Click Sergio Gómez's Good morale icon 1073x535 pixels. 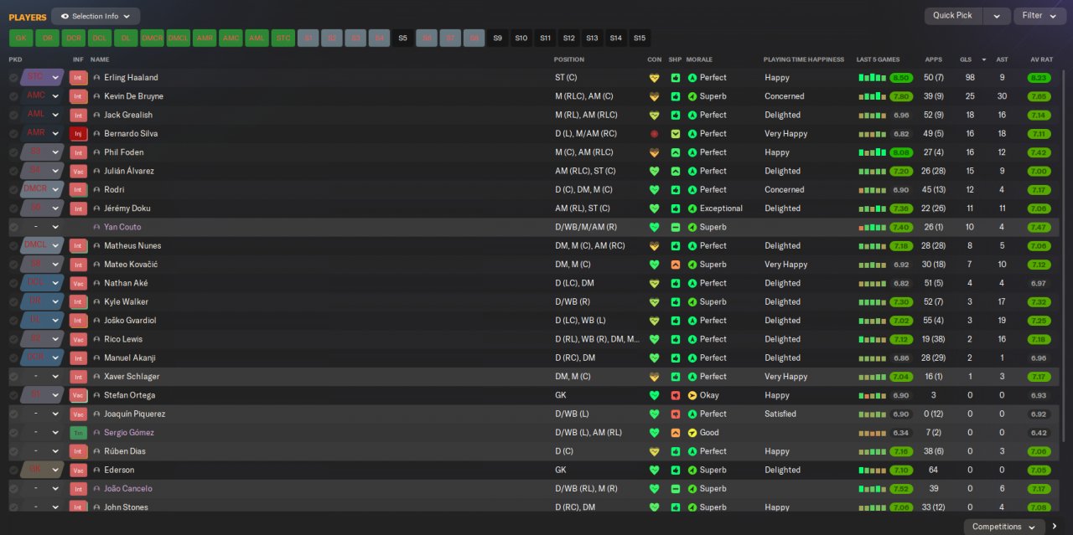pos(692,433)
